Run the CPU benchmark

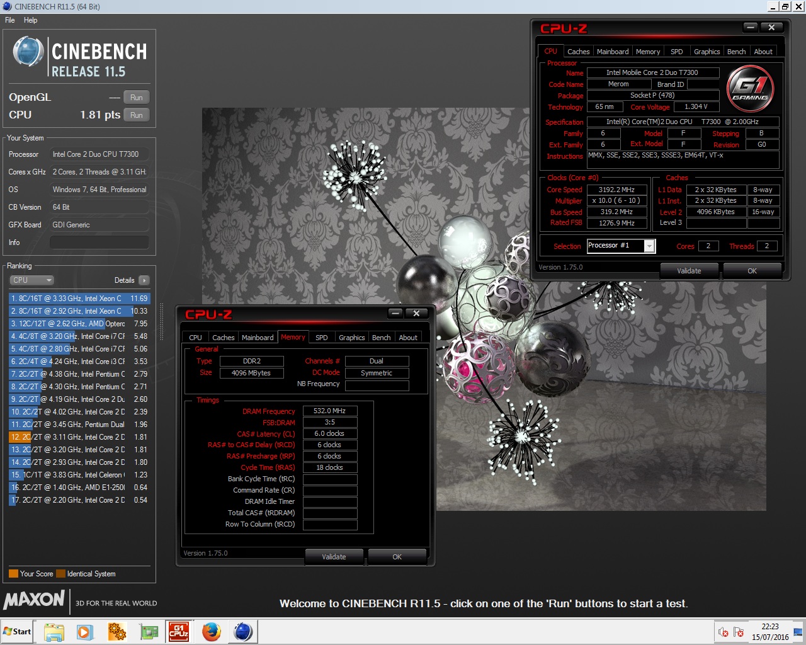137,115
